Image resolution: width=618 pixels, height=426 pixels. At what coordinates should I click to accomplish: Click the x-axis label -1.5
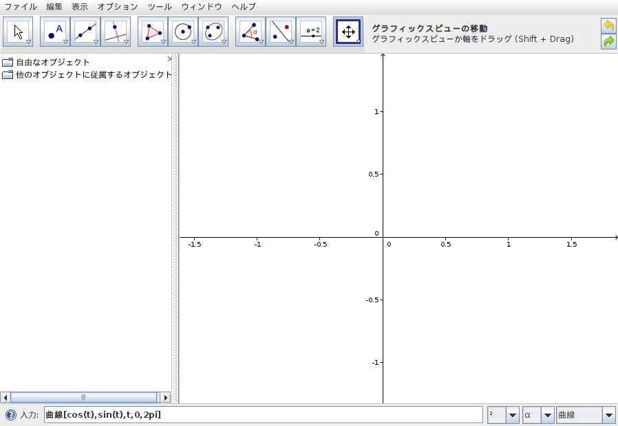point(195,245)
